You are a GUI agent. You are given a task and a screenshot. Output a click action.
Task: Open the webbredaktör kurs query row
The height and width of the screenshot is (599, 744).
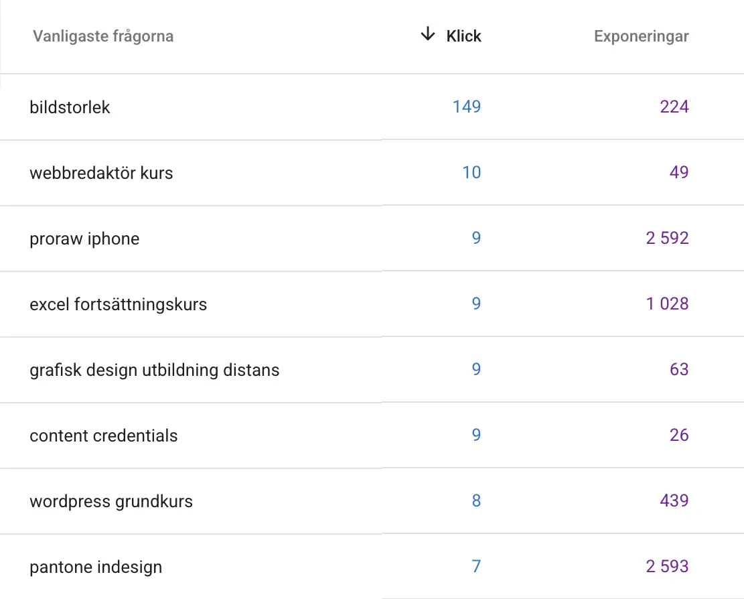tap(372, 173)
